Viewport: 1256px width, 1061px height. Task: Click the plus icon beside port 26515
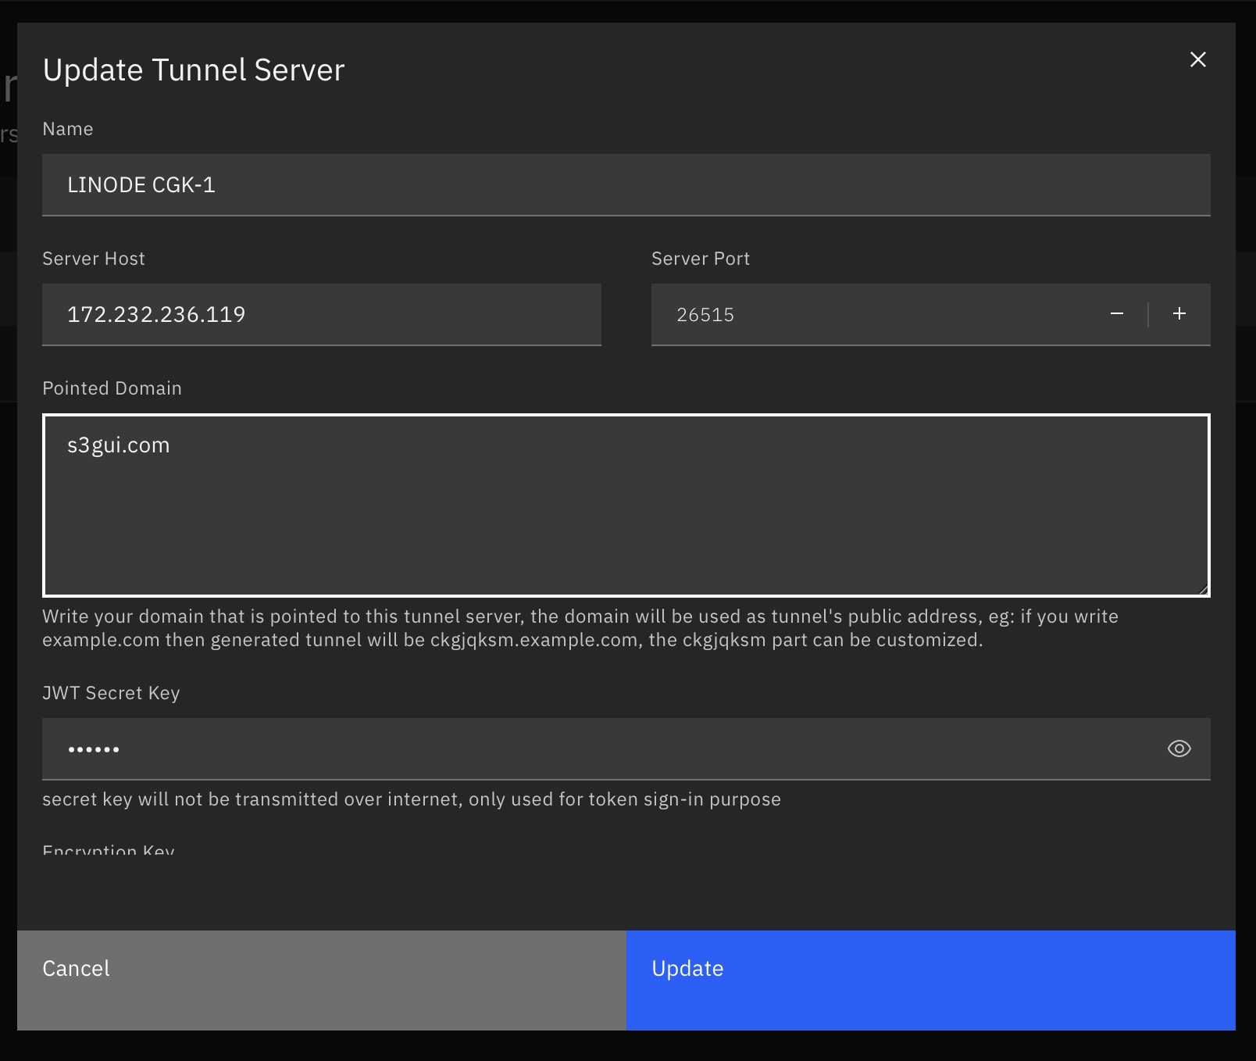[x=1179, y=314]
